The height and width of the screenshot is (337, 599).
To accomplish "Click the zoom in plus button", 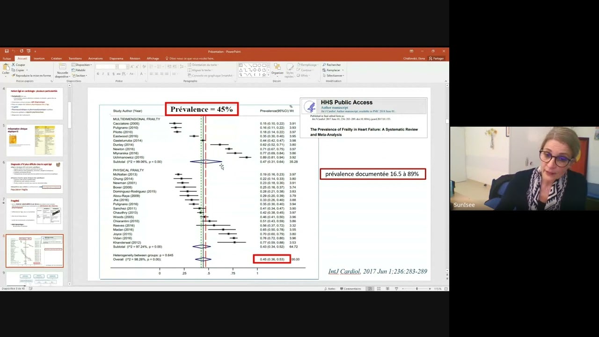I will [x=430, y=289].
